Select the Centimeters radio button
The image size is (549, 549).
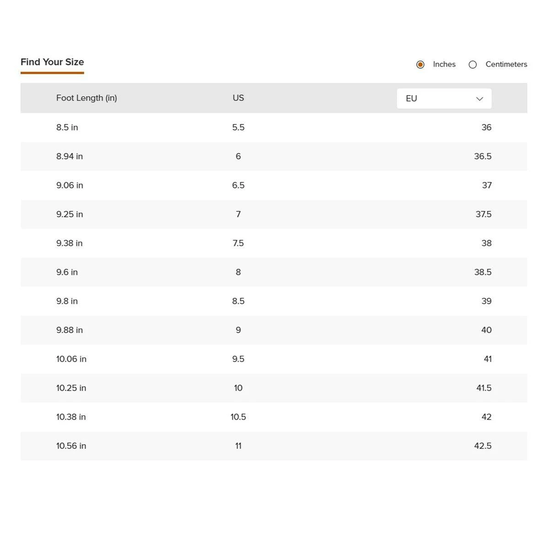tap(473, 65)
